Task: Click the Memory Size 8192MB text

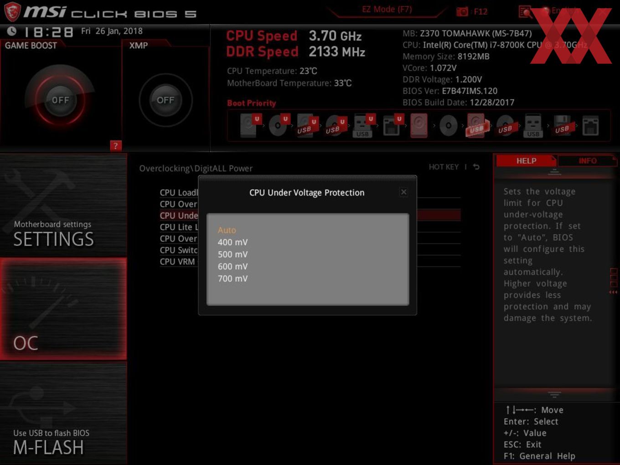Action: click(x=446, y=57)
